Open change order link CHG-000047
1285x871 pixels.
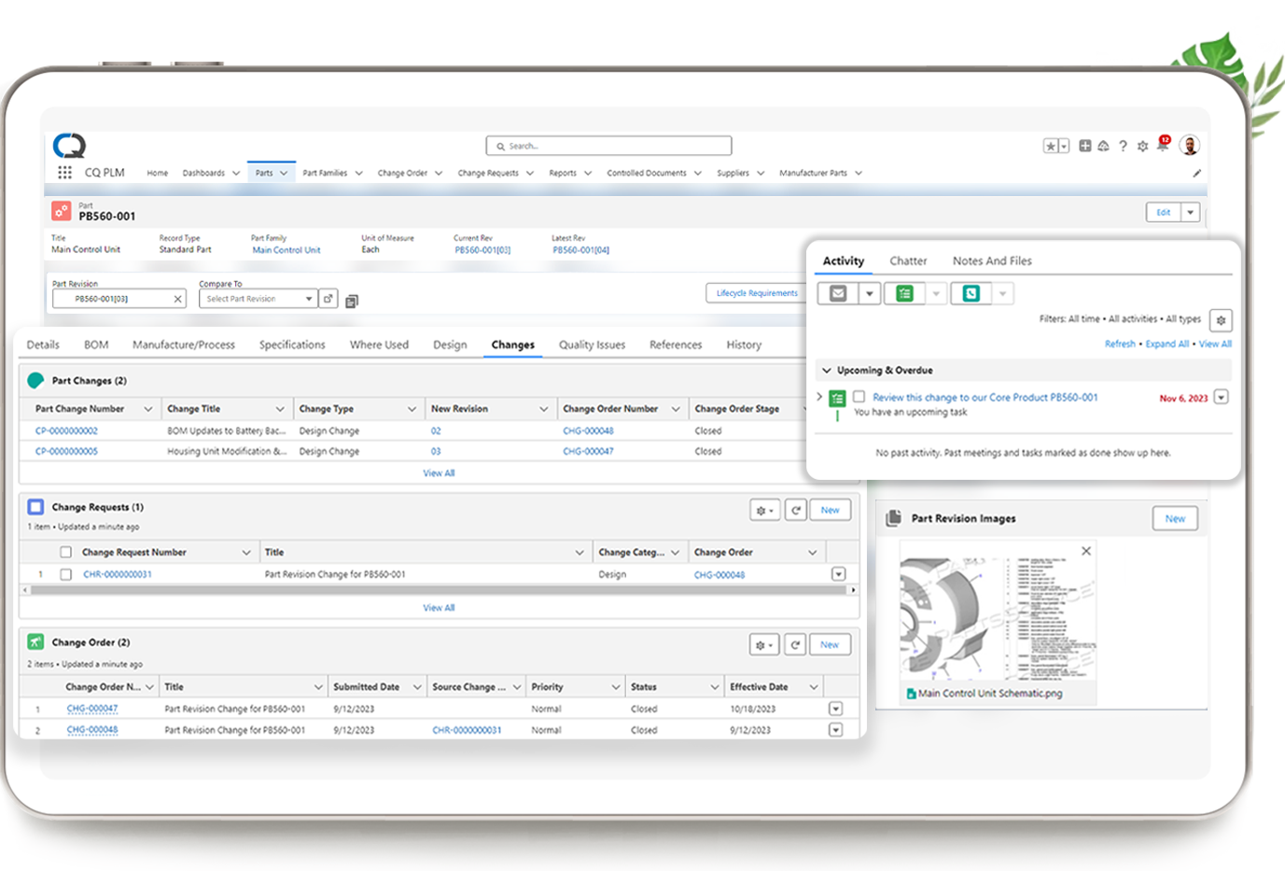92,709
